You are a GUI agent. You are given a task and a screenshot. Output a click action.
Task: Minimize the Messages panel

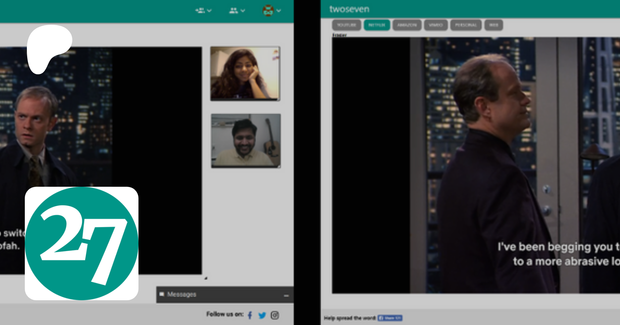[286, 295]
